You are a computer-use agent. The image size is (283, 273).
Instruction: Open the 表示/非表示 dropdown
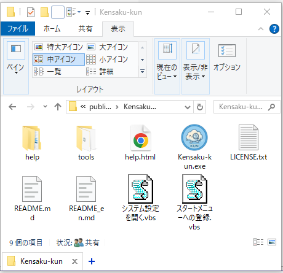point(196,66)
